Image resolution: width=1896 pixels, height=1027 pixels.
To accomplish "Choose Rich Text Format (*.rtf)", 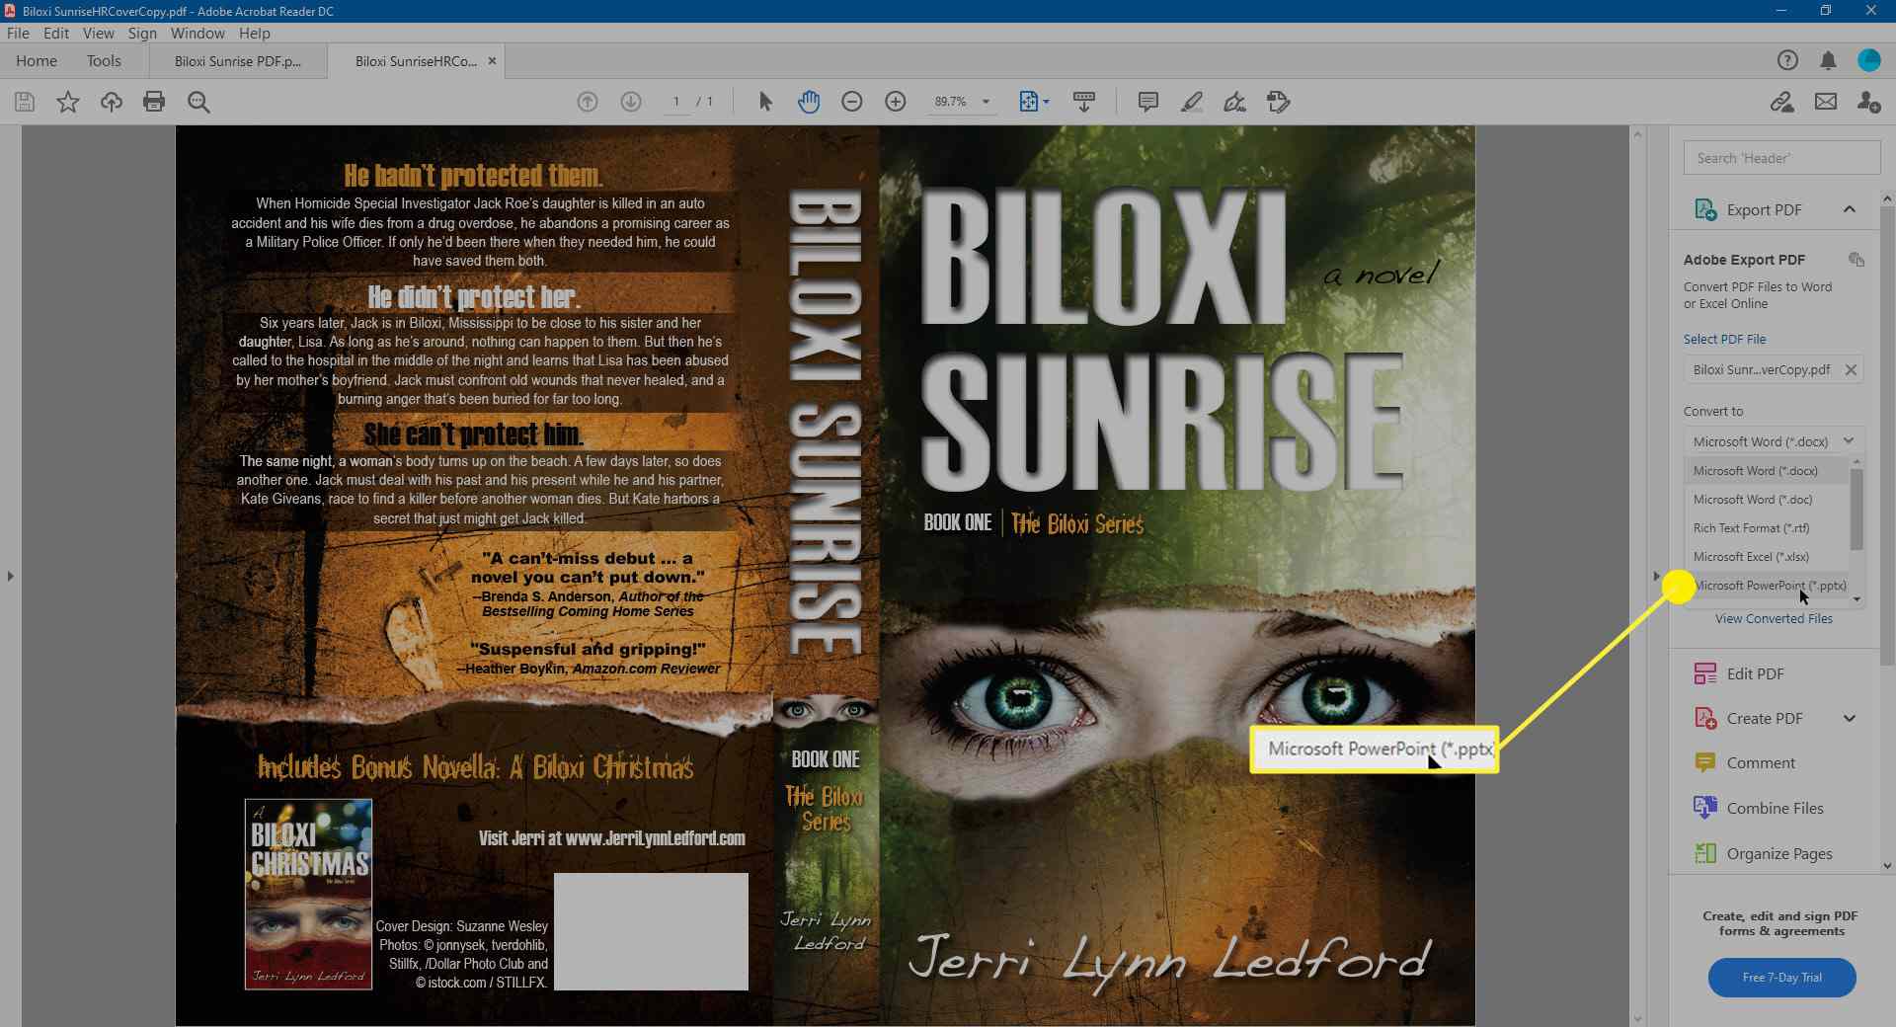I will [x=1766, y=528].
